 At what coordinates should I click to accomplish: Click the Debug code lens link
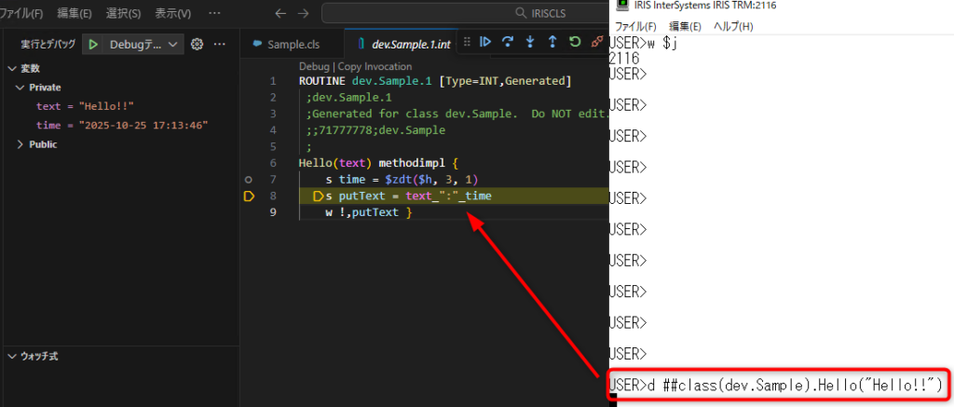point(314,67)
